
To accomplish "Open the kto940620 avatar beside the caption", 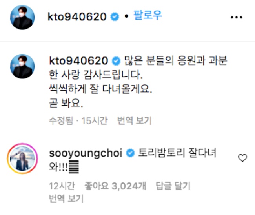I will click(22, 66).
